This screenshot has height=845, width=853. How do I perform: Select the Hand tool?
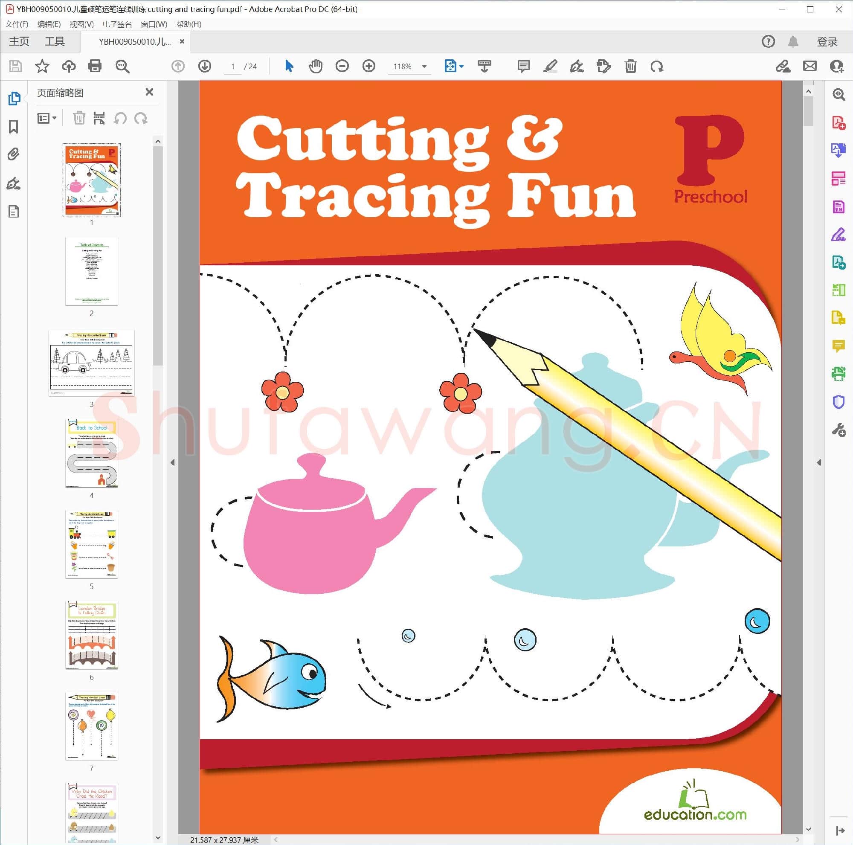point(315,66)
